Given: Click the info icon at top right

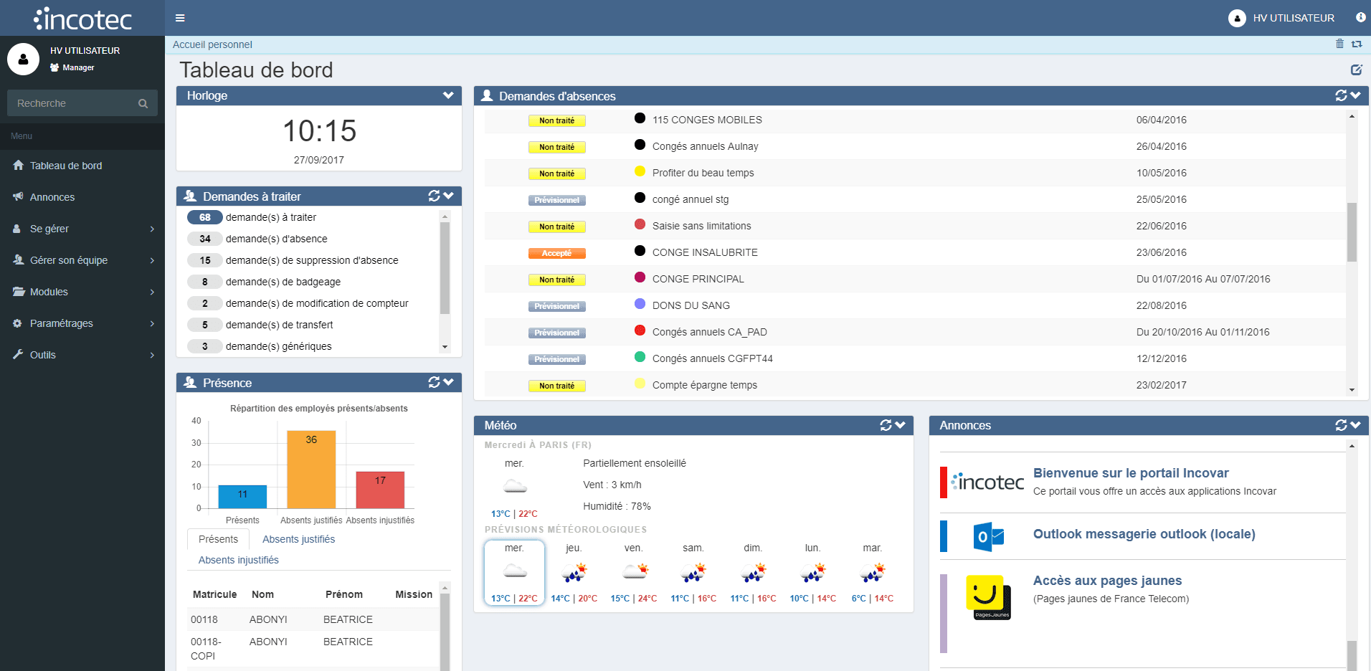Looking at the screenshot, I should pyautogui.click(x=1360, y=17).
